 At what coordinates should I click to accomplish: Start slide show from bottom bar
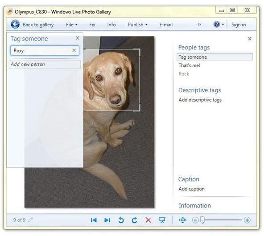coord(162,220)
